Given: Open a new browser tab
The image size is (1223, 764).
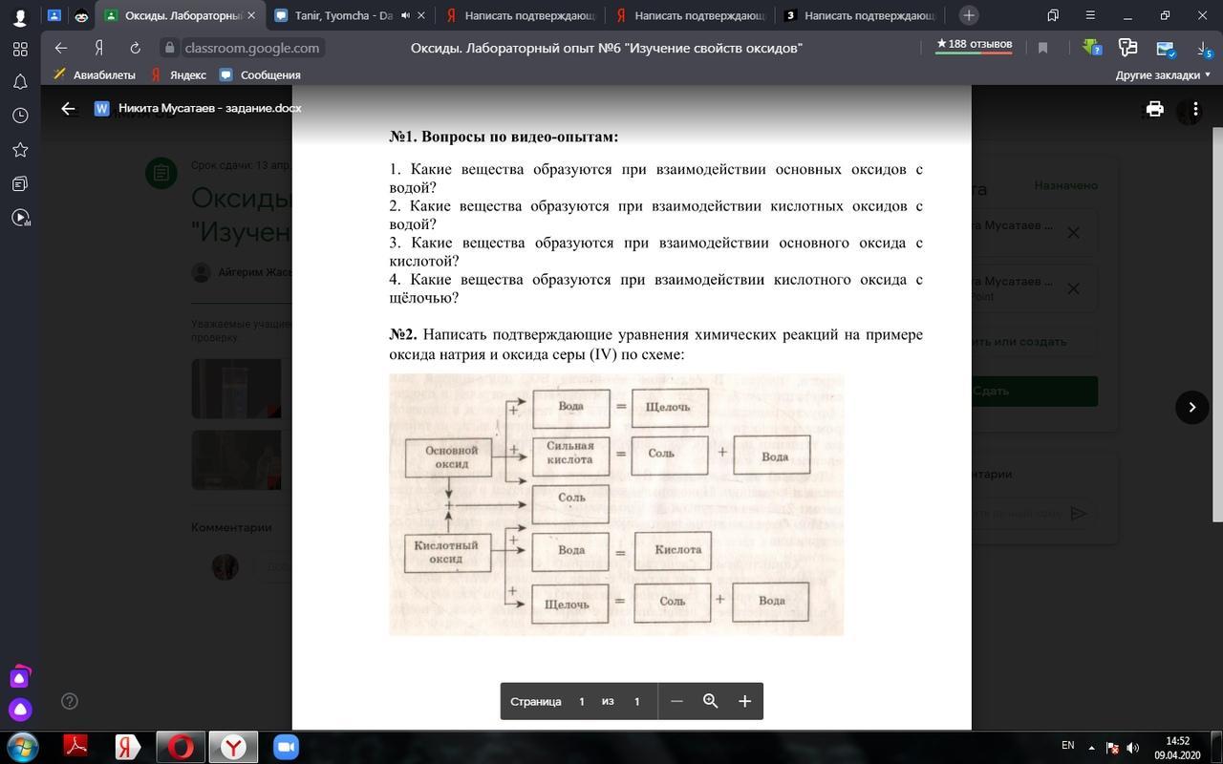Looking at the screenshot, I should (969, 15).
